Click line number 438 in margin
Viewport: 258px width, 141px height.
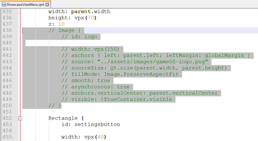pos(7,30)
